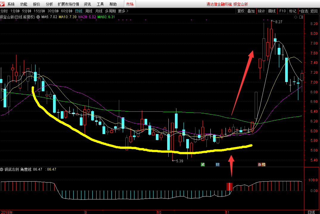
Task: Click 通达信金融终端 银宝山新 title text
Action: click(227, 4)
